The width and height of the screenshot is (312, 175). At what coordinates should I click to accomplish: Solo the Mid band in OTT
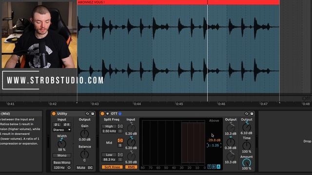[120, 145]
